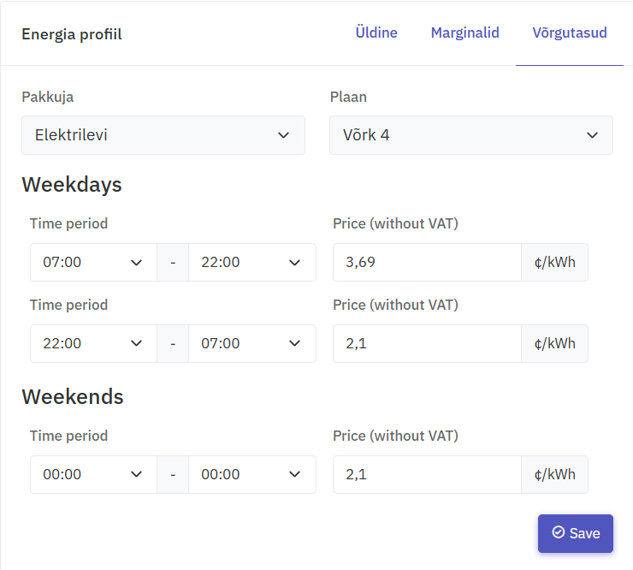Open the Marginalid tab

coord(465,33)
